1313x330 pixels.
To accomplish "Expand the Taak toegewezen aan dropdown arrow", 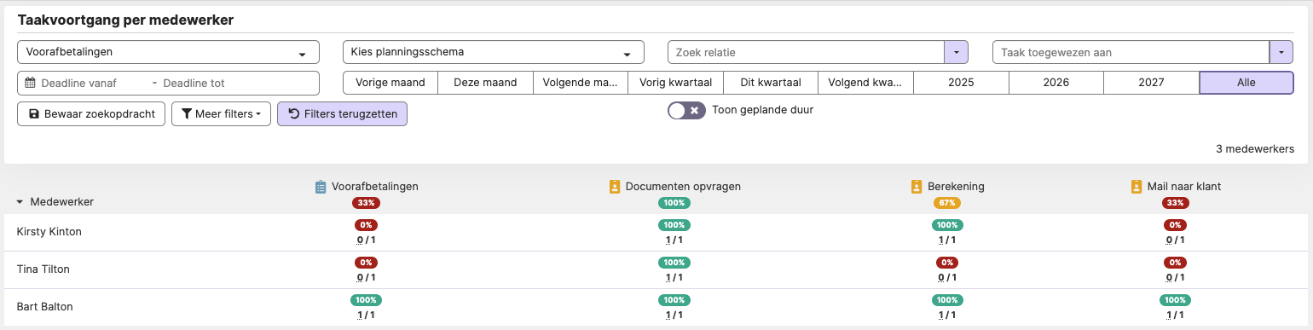I will pos(1281,52).
